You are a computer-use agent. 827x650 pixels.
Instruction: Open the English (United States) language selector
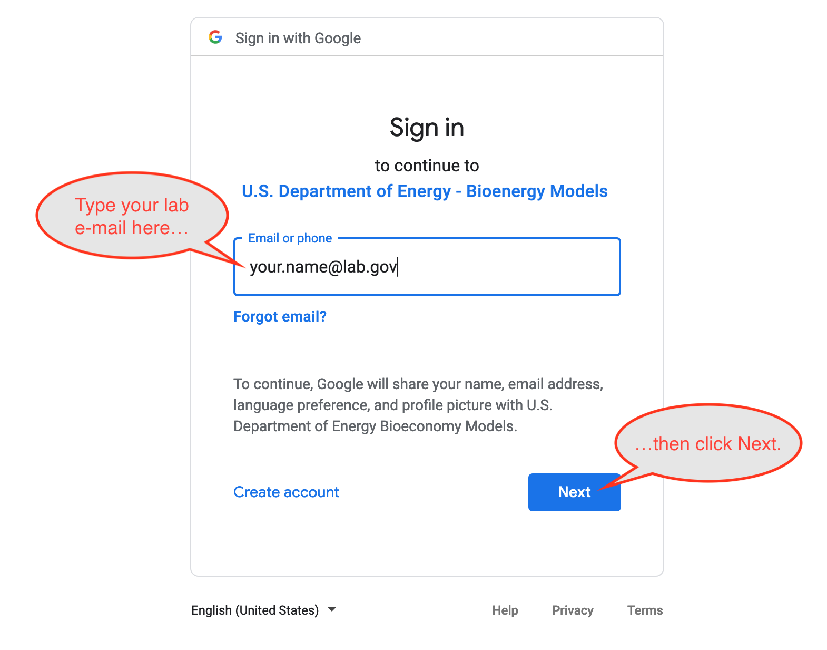pyautogui.click(x=255, y=610)
